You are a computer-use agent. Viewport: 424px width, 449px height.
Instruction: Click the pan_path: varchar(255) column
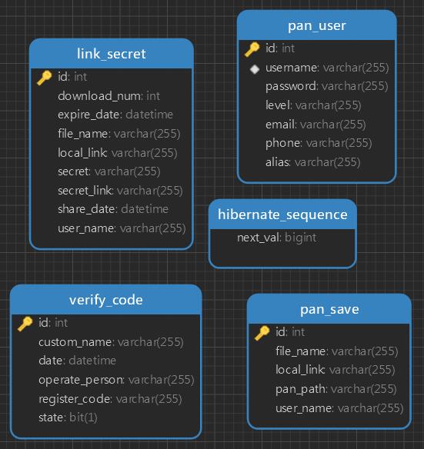coord(336,389)
